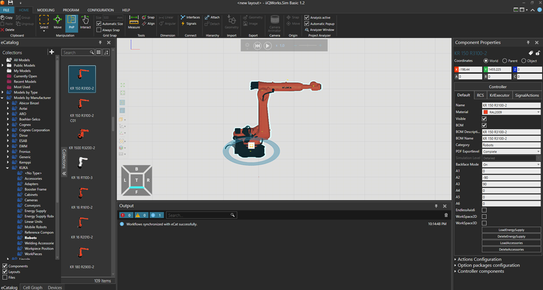Import Geometry from the ribbon

coord(231,23)
